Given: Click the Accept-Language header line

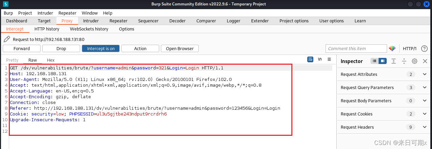Looking at the screenshot, I should pos(52,91).
